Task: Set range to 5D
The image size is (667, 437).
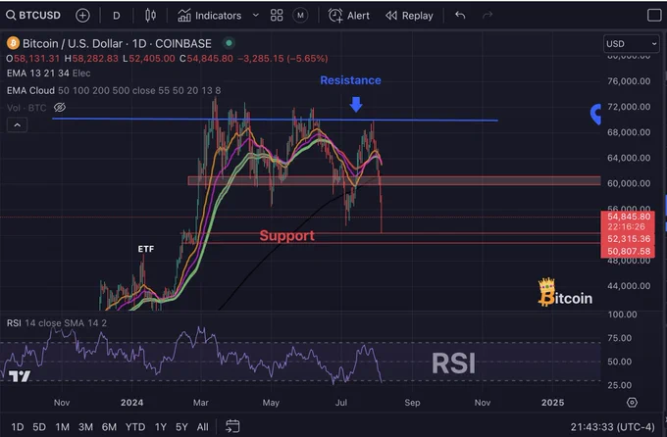Action: pos(39,427)
